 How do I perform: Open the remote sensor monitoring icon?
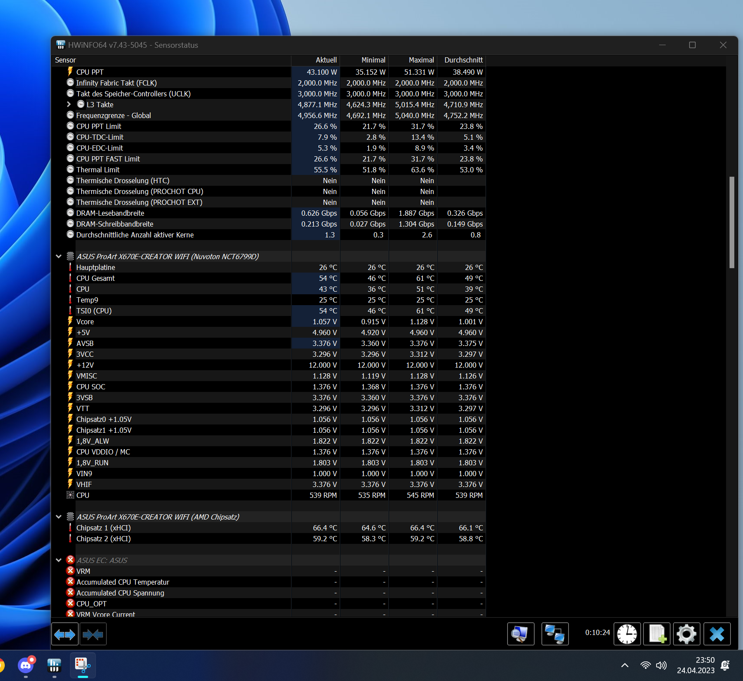555,634
